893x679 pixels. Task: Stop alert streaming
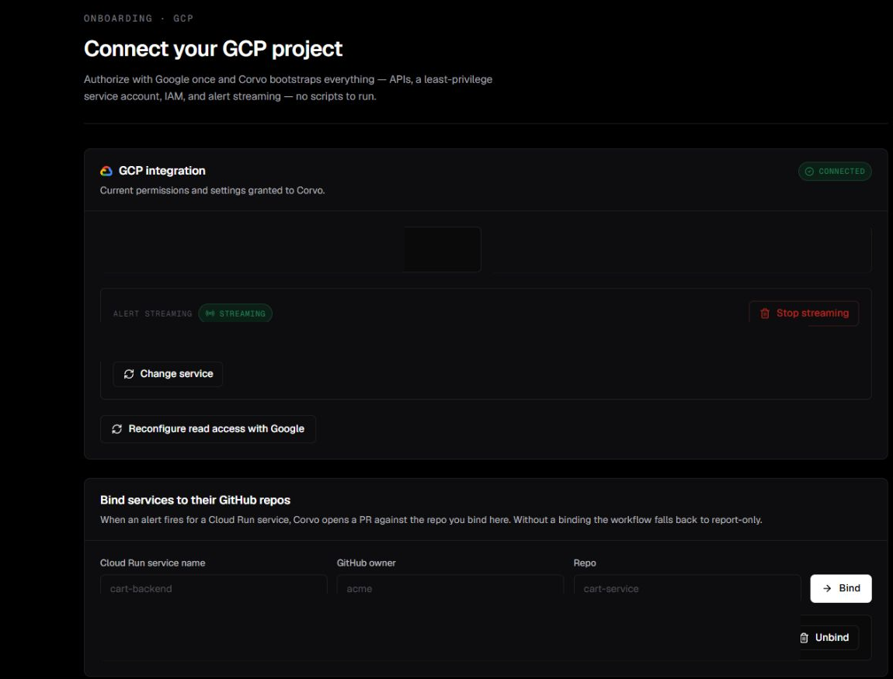click(x=804, y=313)
